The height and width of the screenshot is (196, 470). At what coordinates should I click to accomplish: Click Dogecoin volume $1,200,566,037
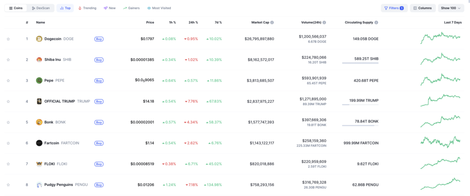point(313,36)
